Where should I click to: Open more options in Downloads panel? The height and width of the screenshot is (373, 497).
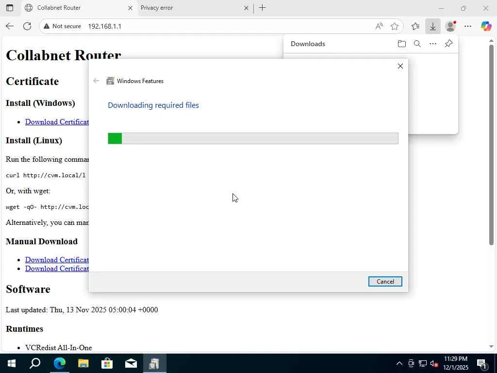[433, 44]
